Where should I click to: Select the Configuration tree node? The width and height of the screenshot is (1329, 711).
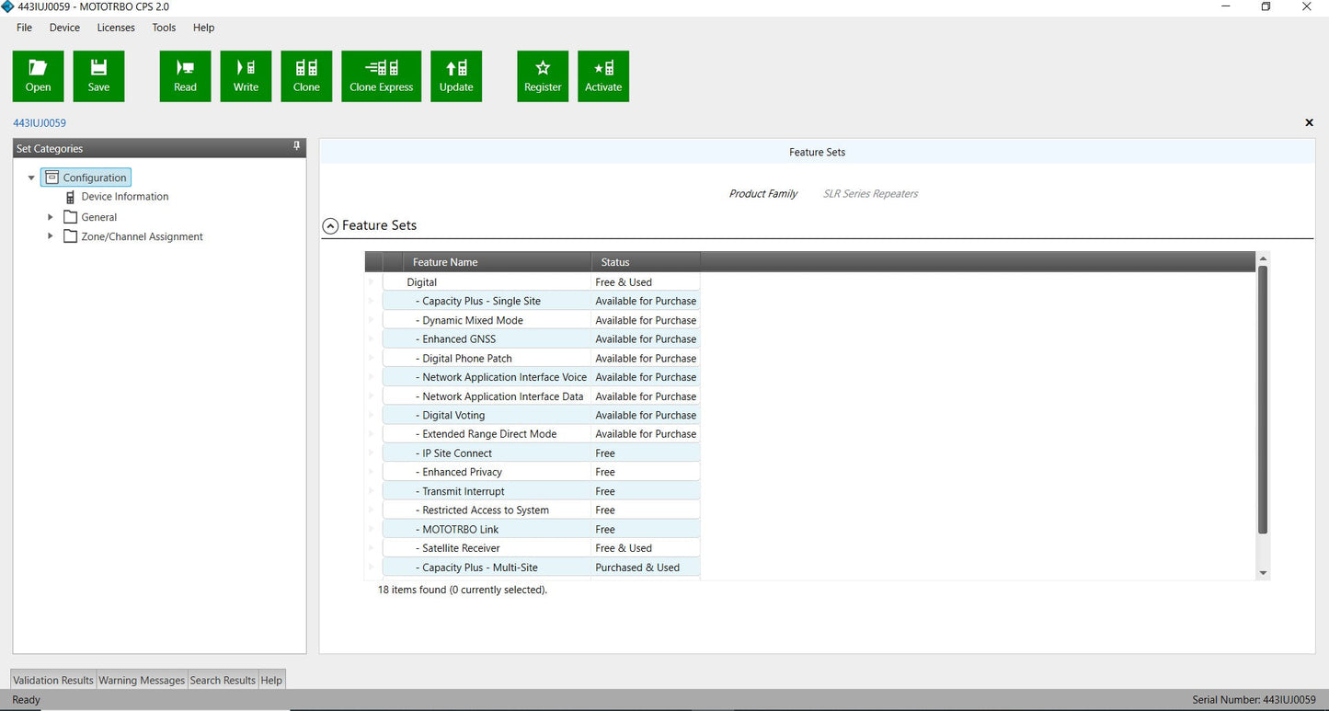coord(86,178)
